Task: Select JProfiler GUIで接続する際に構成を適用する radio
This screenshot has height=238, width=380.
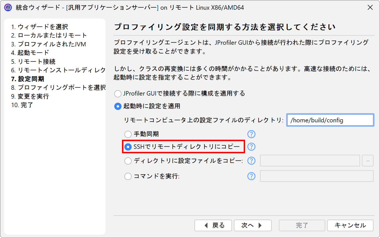Action: click(x=180, y=94)
